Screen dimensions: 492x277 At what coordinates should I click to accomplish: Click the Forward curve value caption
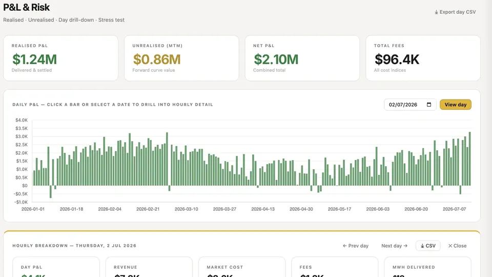click(x=153, y=70)
